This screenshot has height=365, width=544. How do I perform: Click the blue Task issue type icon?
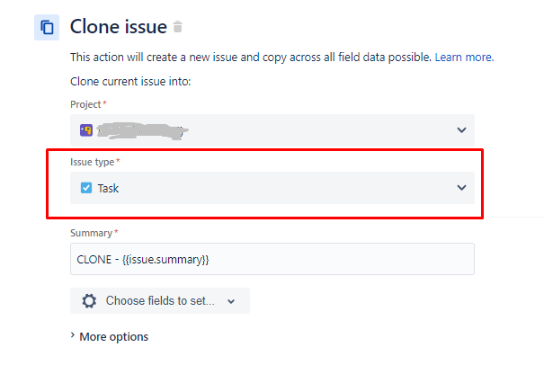tap(86, 188)
